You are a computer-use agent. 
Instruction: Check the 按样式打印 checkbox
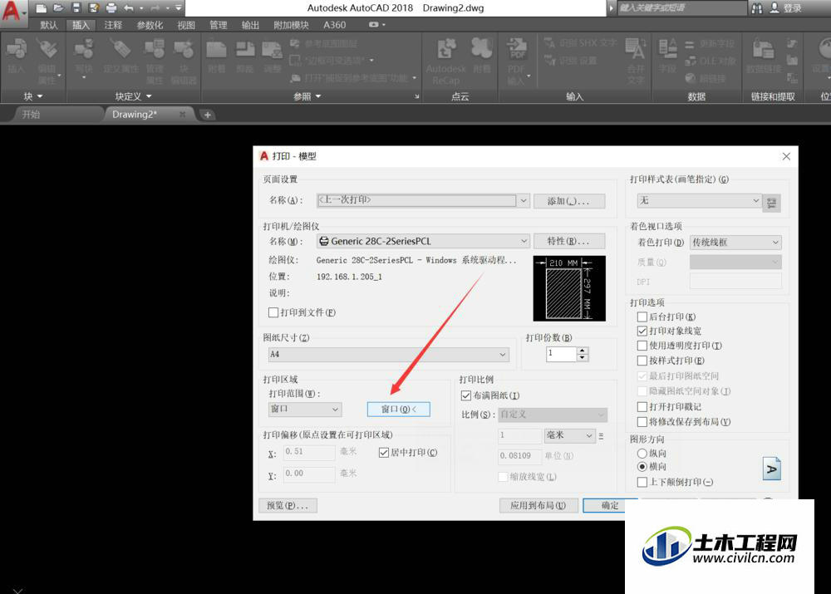pos(642,361)
